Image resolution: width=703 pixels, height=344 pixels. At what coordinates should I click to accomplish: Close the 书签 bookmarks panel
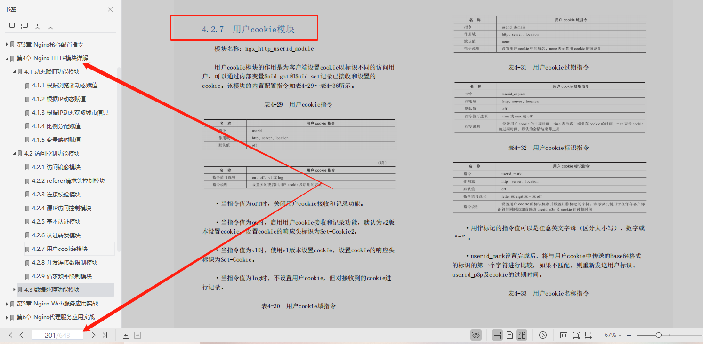[x=110, y=9]
